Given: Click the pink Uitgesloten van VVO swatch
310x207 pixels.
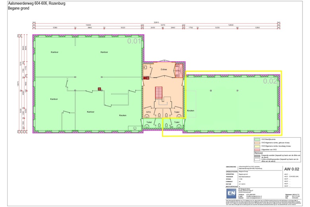Looking at the screenshot, I should pos(257,149).
